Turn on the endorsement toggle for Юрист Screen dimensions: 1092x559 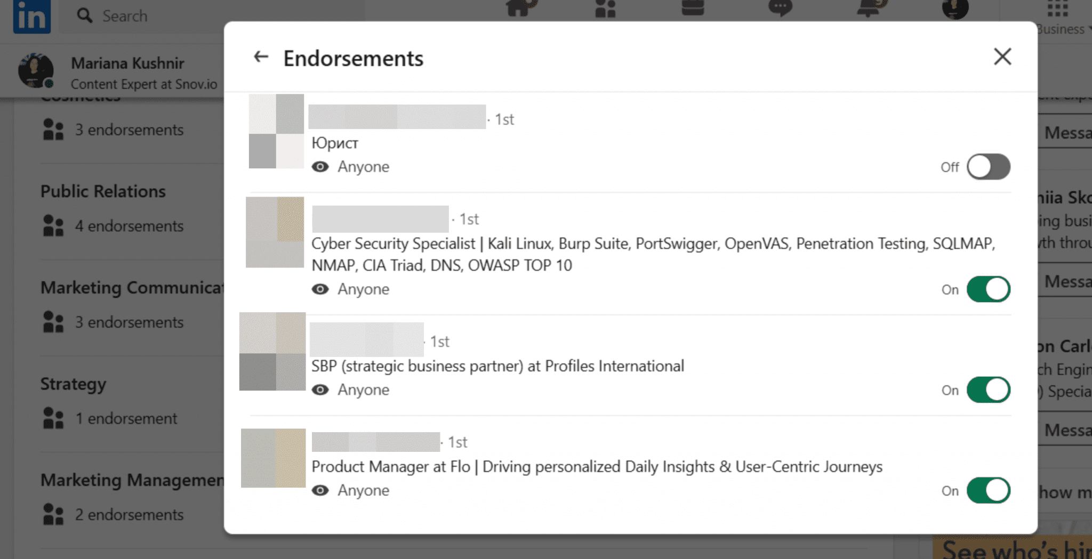coord(989,166)
